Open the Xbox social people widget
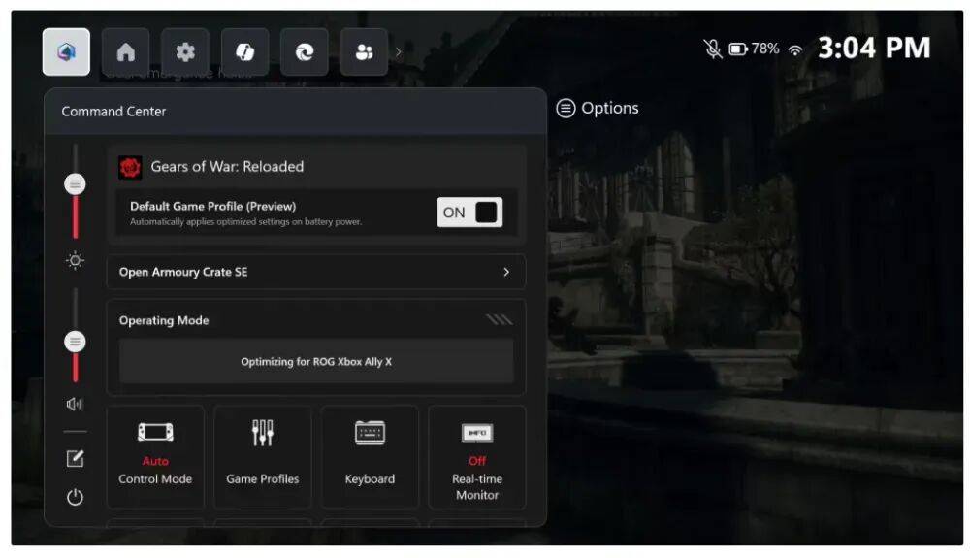This screenshot has height=558, width=970. [x=364, y=52]
